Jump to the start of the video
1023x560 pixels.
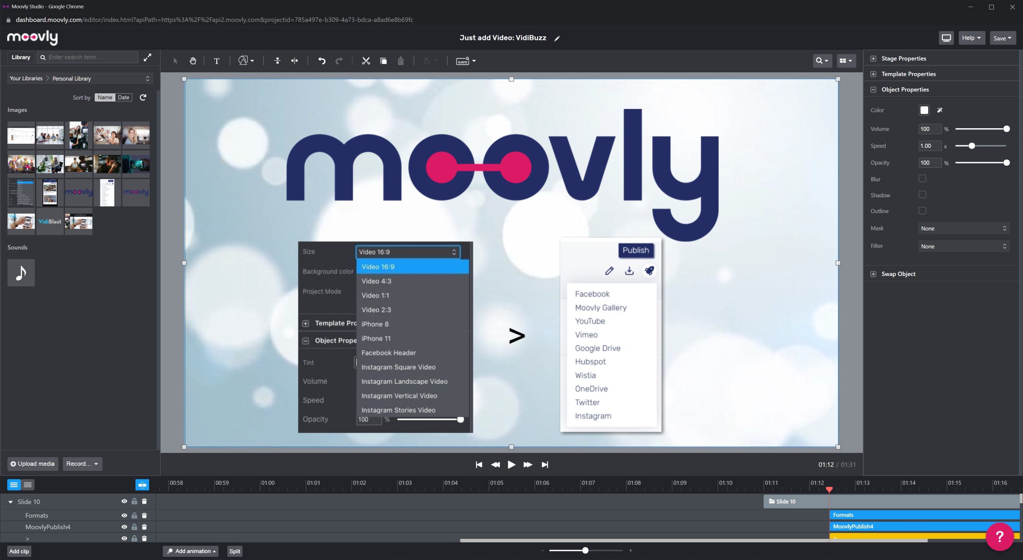point(479,465)
